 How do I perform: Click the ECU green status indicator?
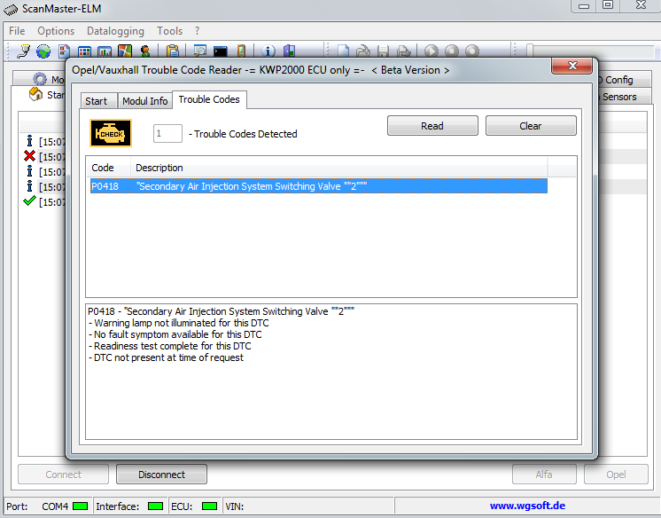click(x=209, y=506)
